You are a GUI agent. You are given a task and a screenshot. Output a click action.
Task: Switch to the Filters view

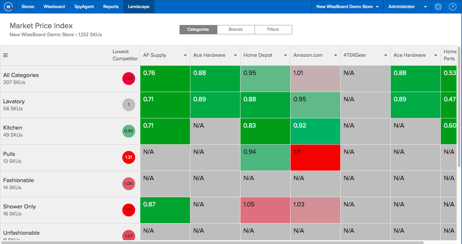(x=273, y=29)
